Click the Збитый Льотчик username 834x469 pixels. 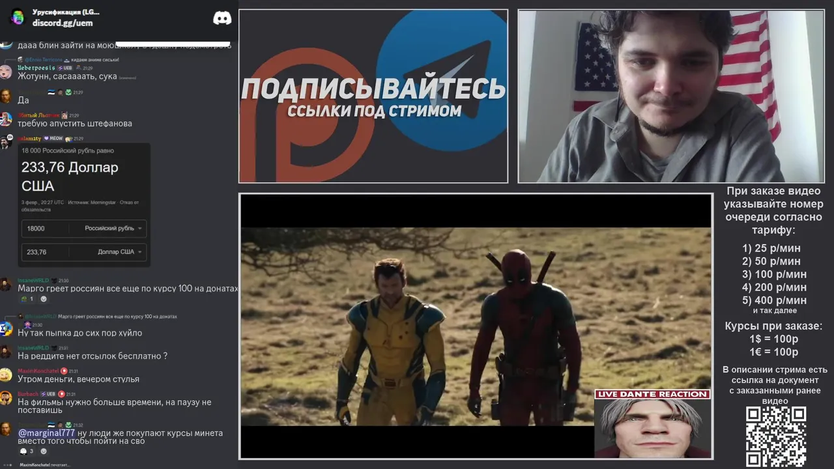[38, 115]
